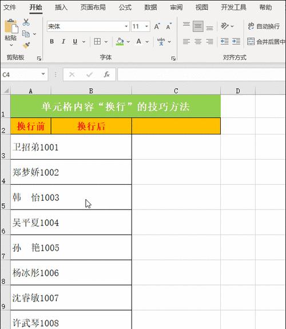Toggle Italic formatting
This screenshot has height=329, width=286.
63,42
